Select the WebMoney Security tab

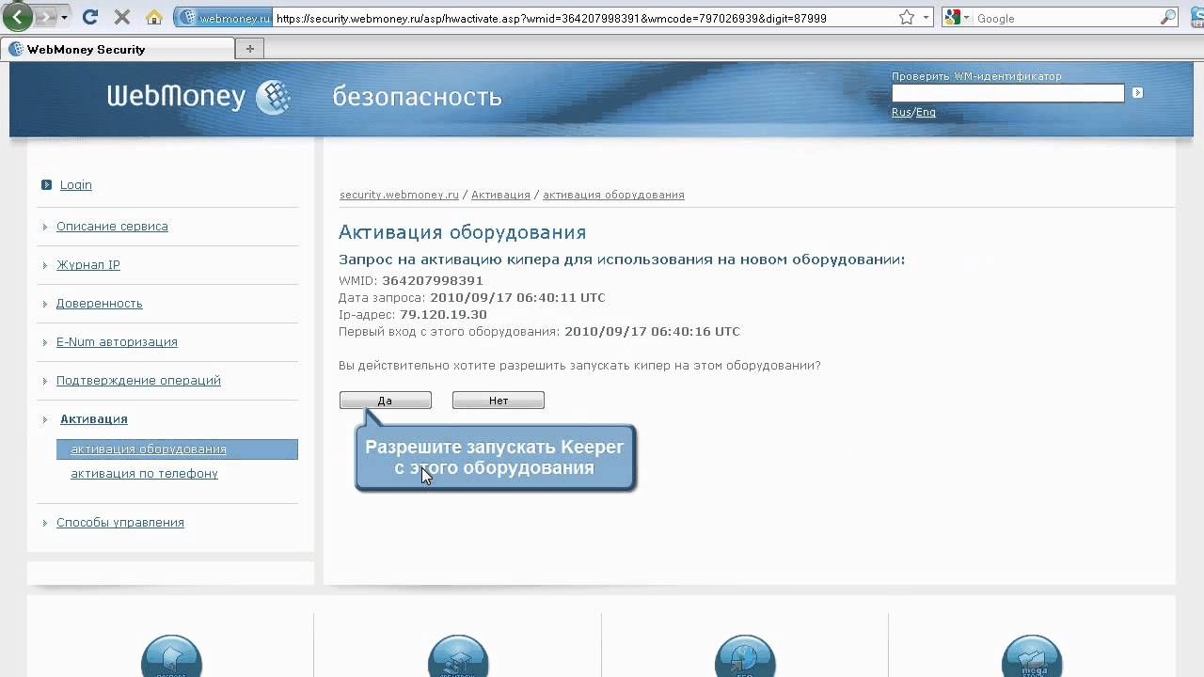pos(118,50)
